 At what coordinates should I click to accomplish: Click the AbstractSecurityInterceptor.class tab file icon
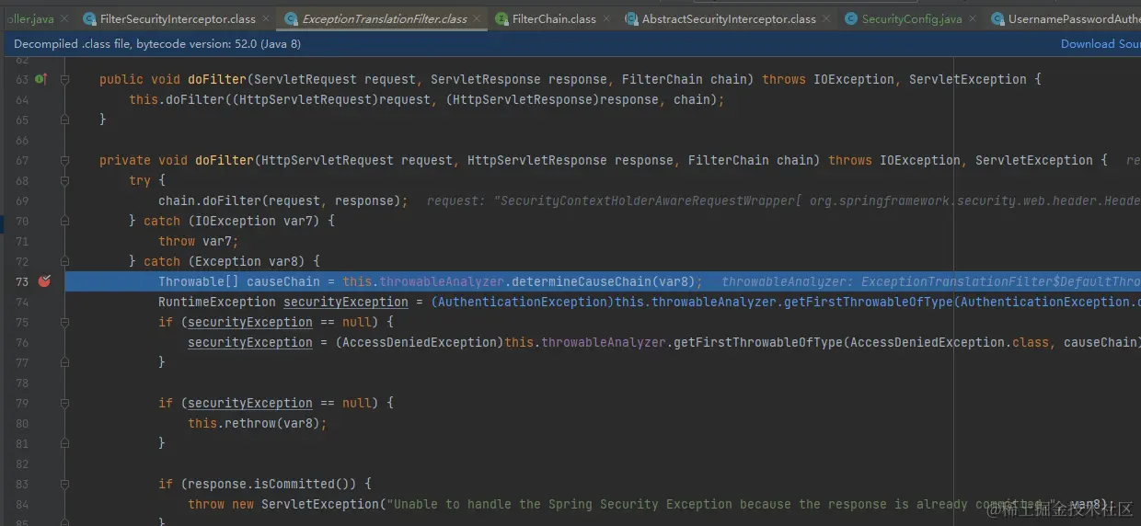pos(631,18)
